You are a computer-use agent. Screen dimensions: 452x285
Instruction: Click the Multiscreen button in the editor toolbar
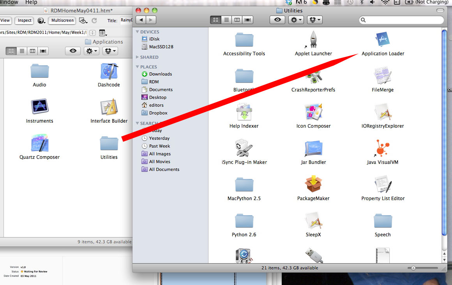(62, 21)
